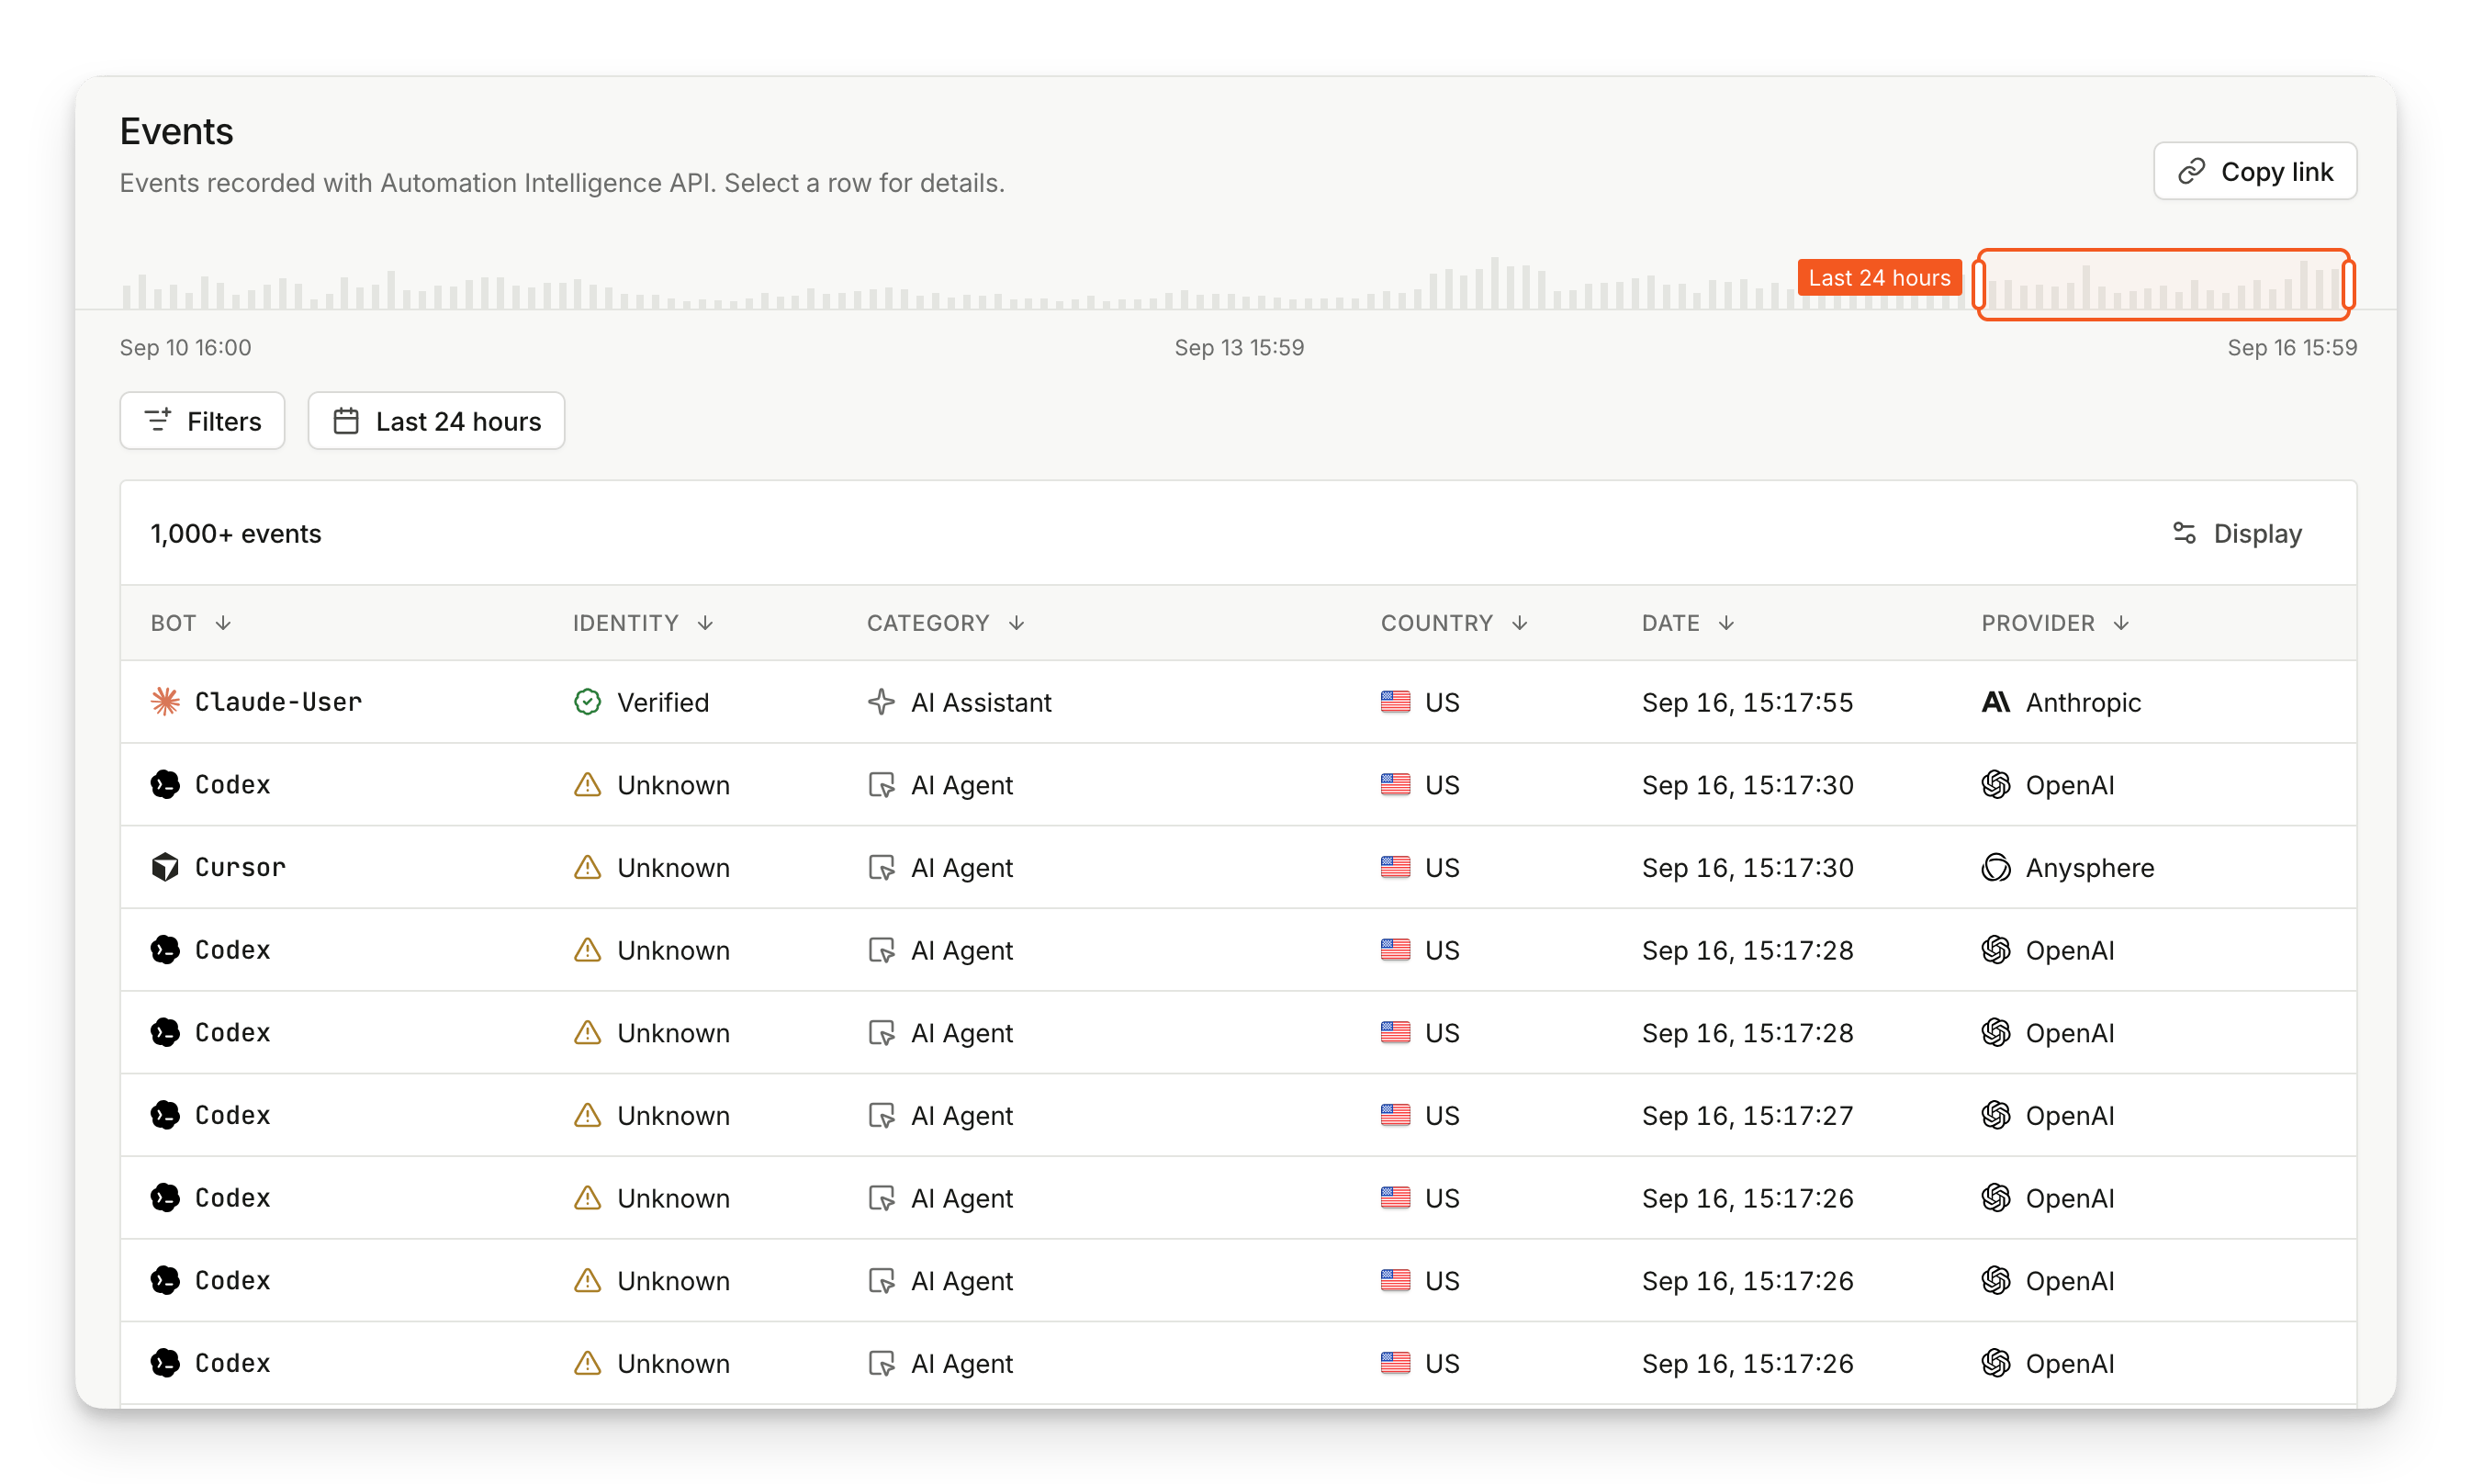2472x1484 pixels.
Task: Click the AI Assistant category text
Action: 981,702
